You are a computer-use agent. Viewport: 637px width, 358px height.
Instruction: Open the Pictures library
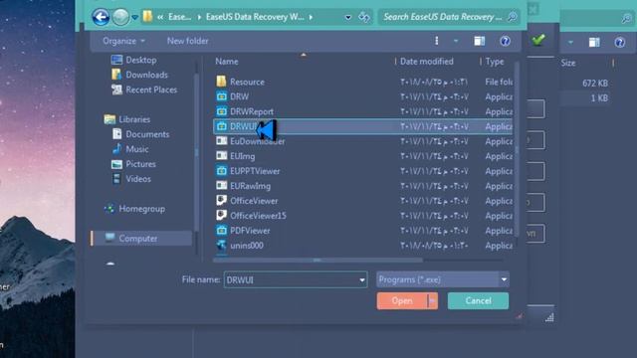point(140,164)
